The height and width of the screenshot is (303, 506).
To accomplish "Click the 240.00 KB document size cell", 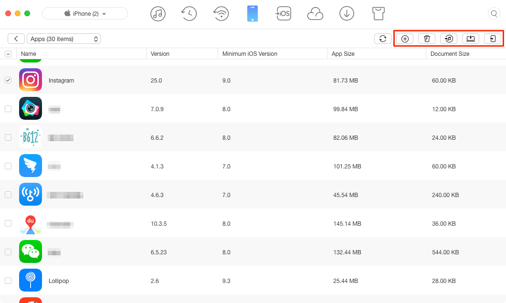I will pyautogui.click(x=445, y=195).
